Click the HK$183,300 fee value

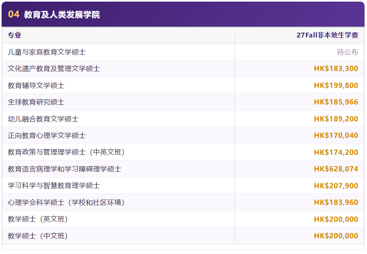tap(336, 69)
